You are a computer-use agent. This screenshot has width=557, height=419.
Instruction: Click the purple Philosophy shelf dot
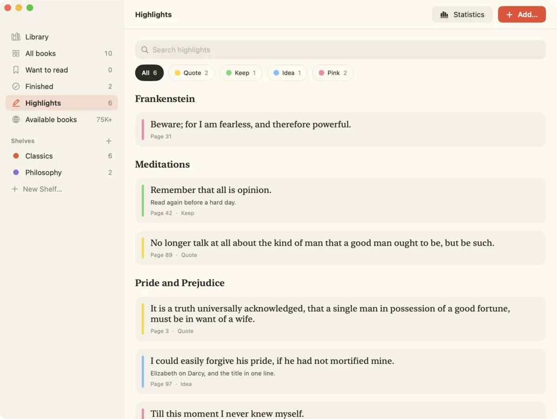(16, 173)
